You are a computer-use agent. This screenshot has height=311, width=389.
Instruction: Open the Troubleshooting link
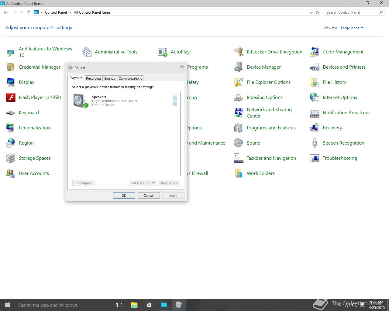point(339,158)
